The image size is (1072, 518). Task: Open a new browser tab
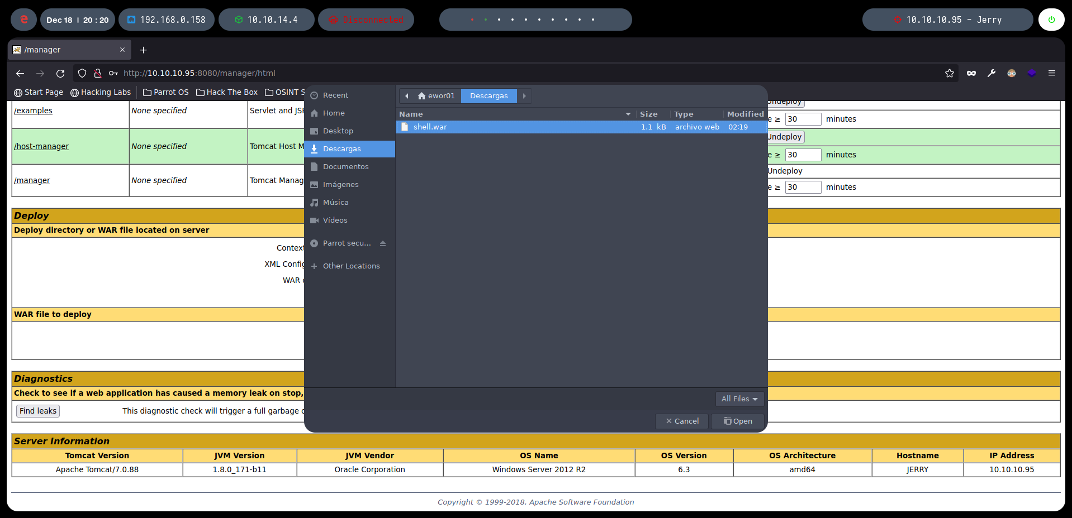144,50
